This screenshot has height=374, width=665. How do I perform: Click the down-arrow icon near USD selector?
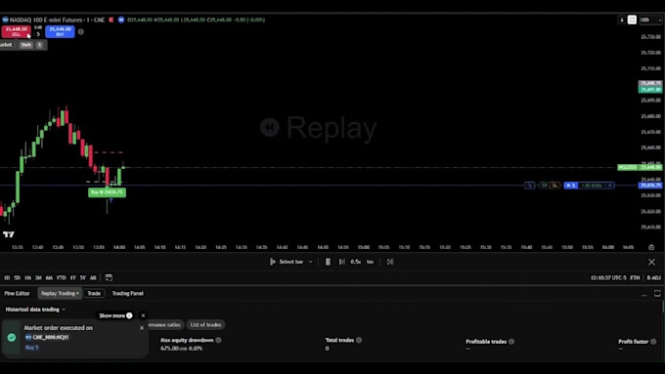coord(621,20)
